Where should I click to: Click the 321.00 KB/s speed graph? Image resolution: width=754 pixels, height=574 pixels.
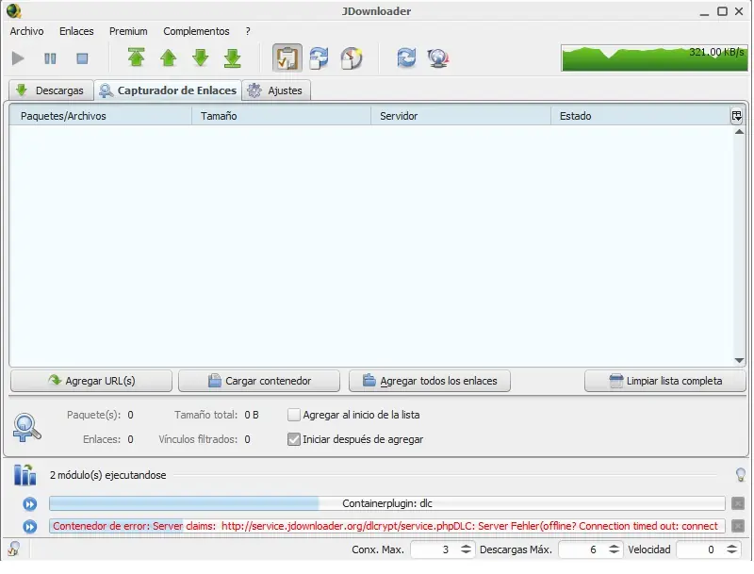coord(654,57)
